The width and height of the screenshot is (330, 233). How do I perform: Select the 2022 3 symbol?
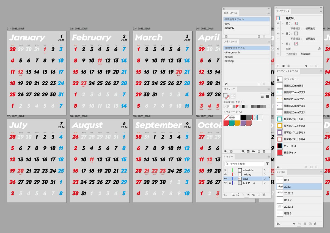coord(299,207)
